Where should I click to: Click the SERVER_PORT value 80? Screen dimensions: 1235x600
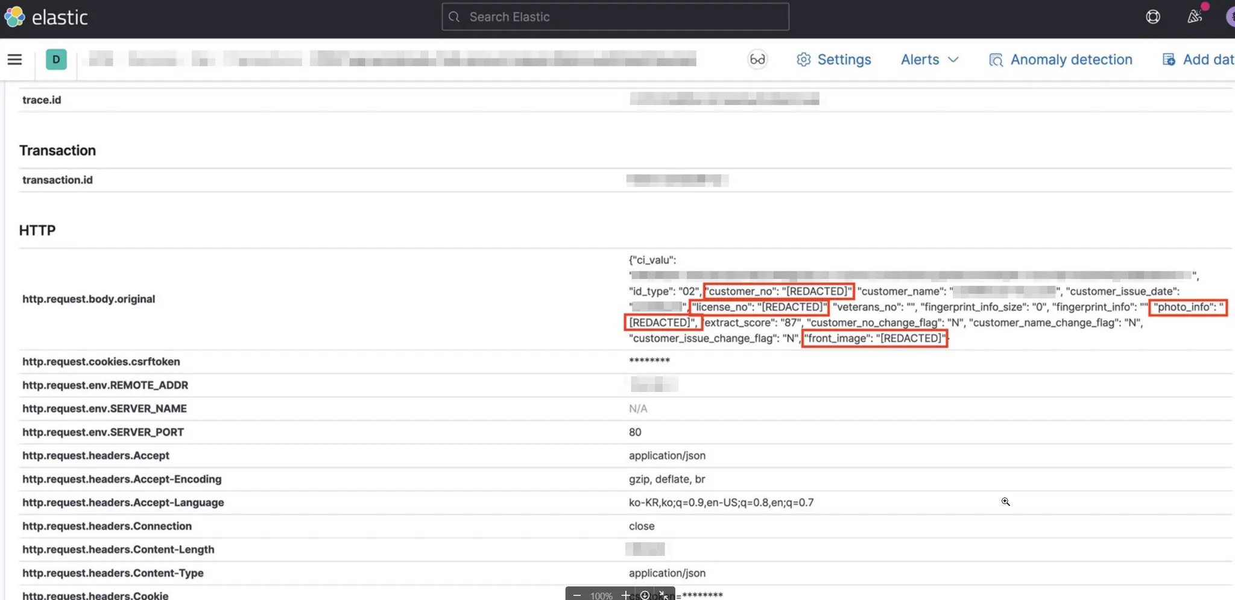pyautogui.click(x=635, y=432)
